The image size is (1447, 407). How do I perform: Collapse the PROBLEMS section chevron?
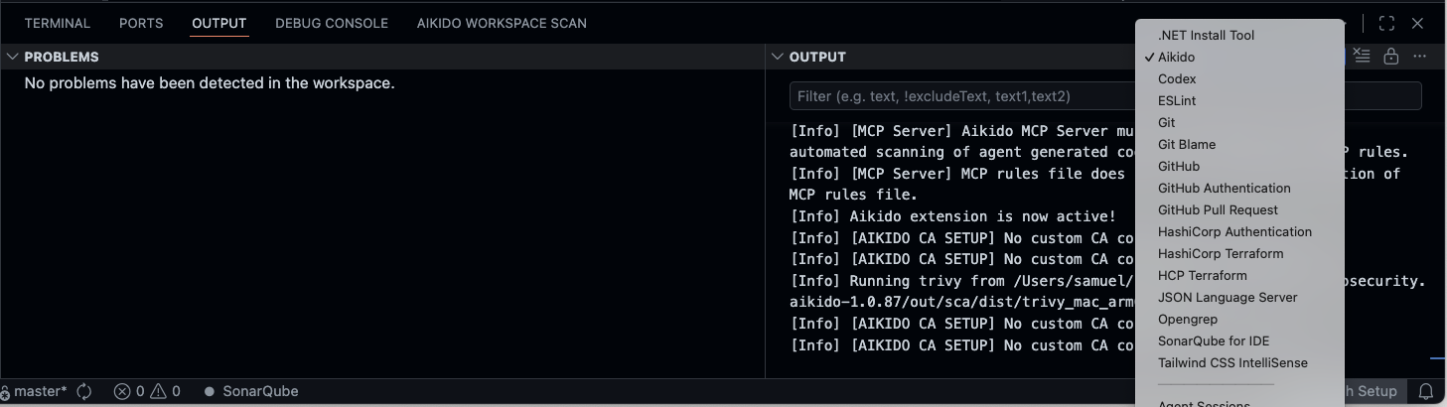click(x=12, y=57)
